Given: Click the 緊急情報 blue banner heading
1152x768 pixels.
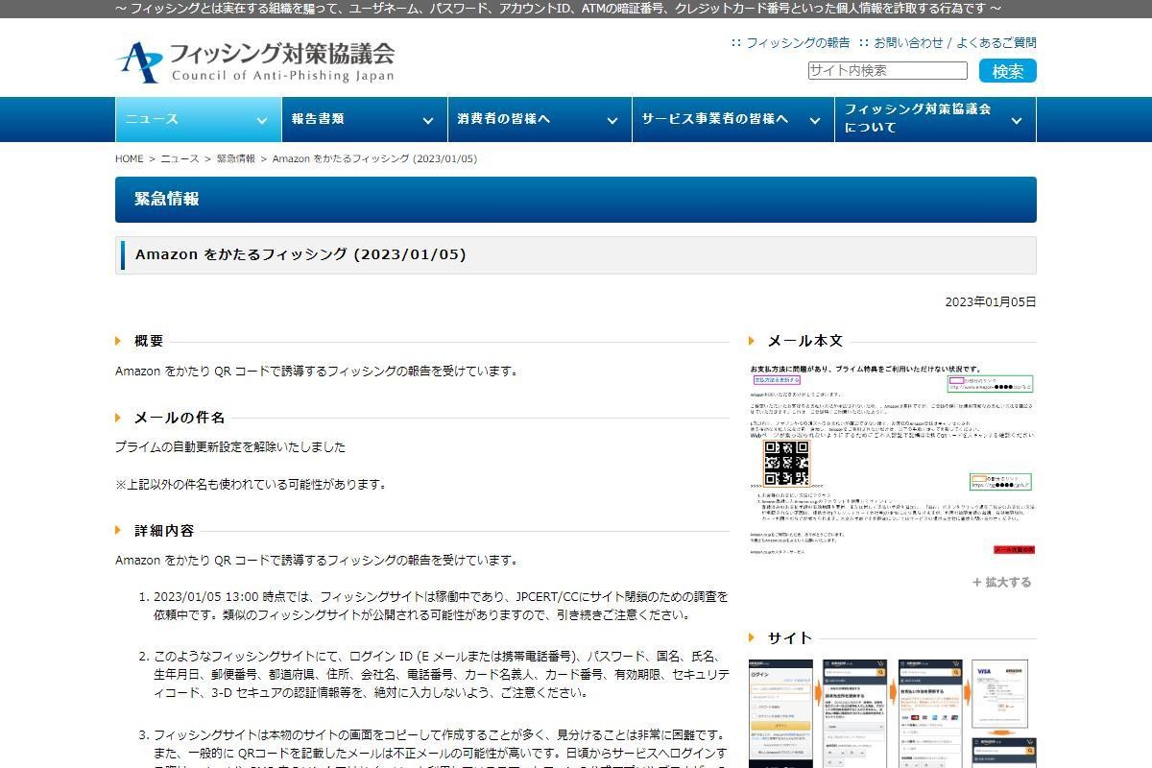Looking at the screenshot, I should pyautogui.click(x=576, y=200).
